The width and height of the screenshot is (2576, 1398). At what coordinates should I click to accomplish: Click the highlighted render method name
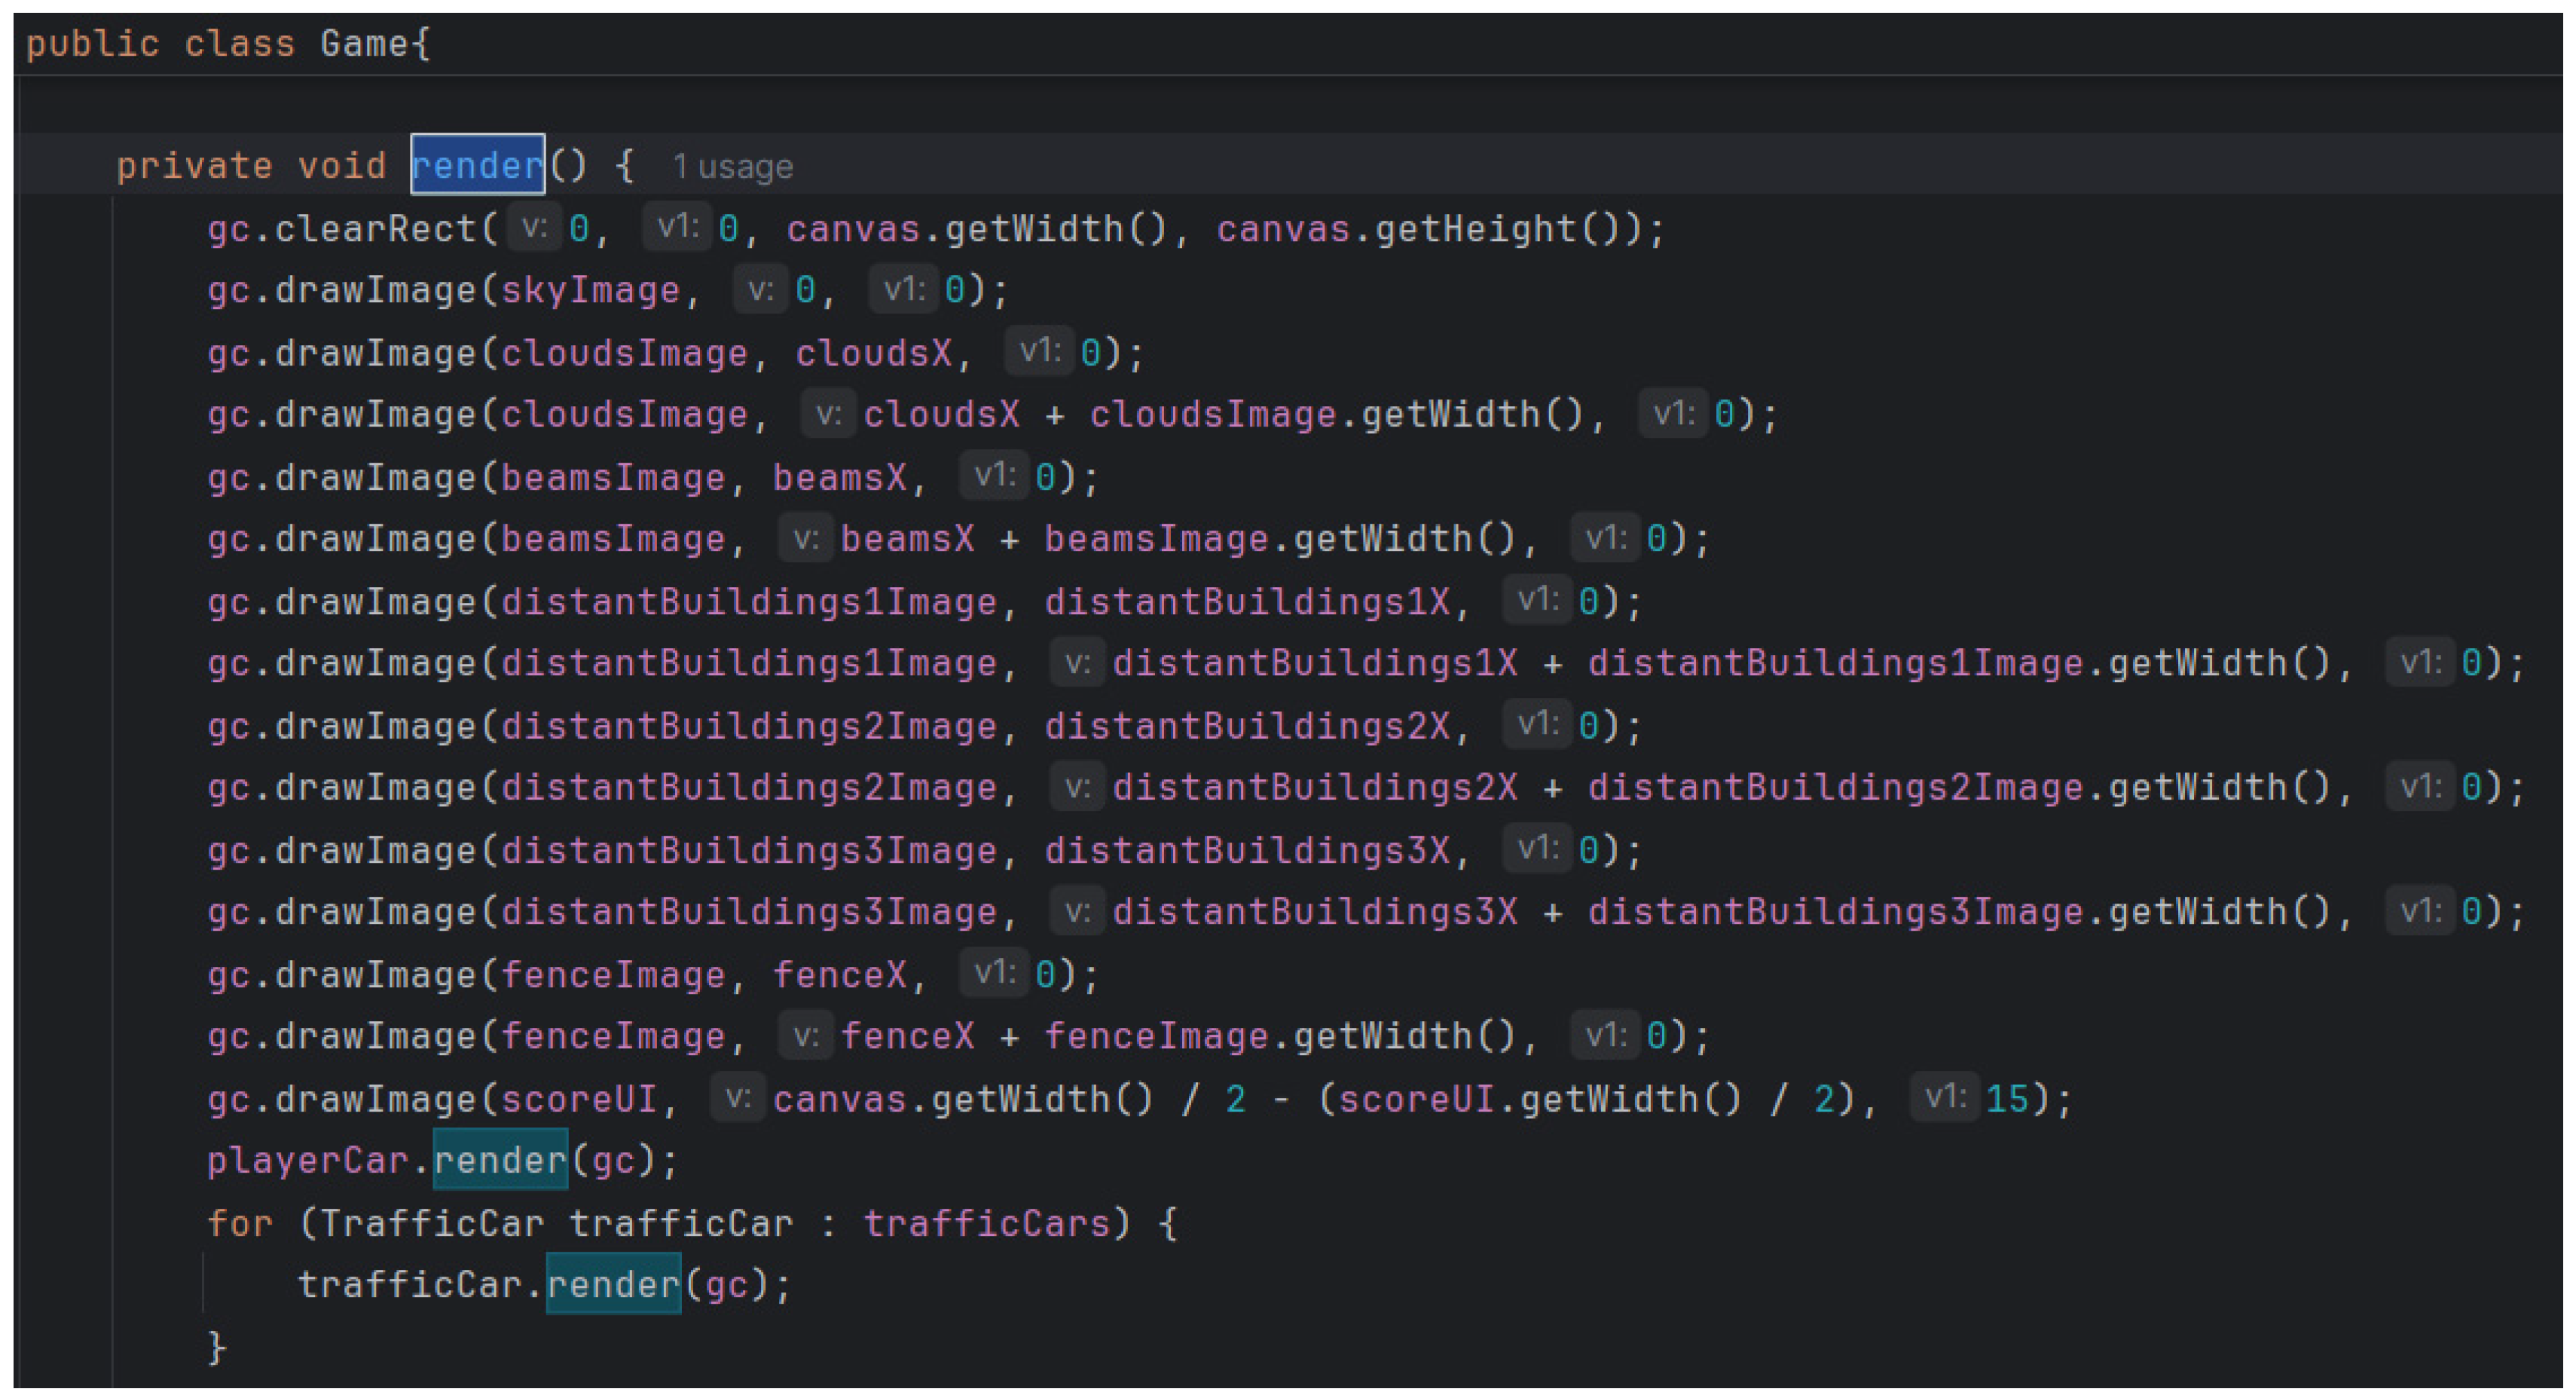[477, 165]
